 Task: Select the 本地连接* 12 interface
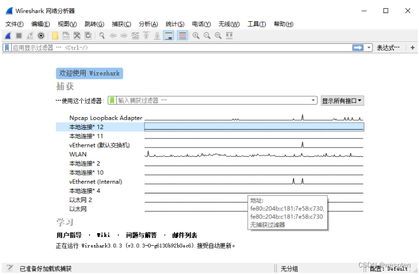[x=209, y=127]
